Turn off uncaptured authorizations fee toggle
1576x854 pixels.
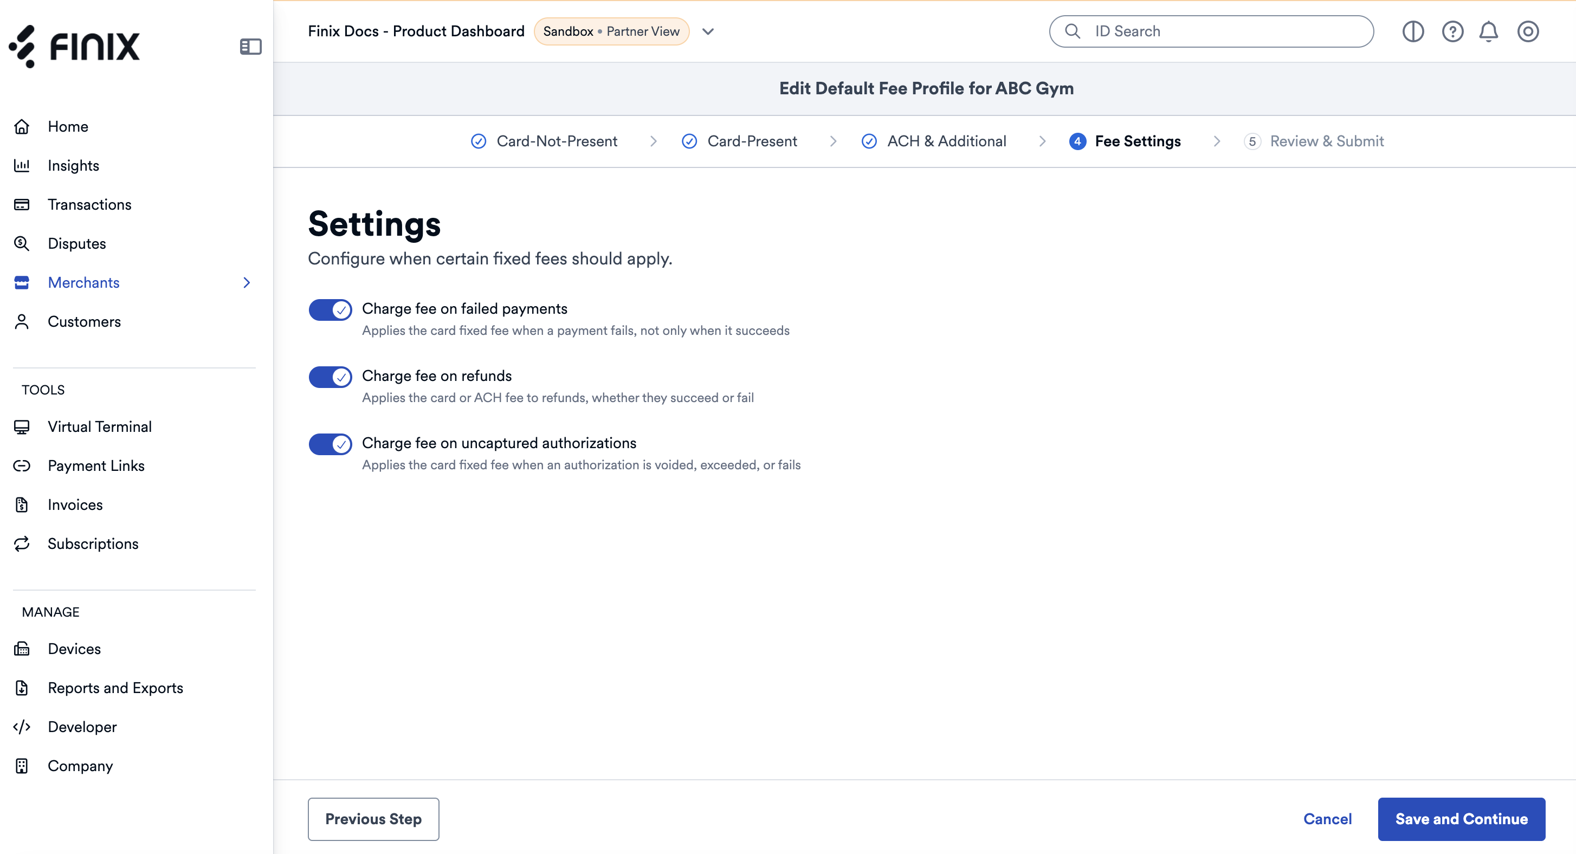pyautogui.click(x=331, y=444)
